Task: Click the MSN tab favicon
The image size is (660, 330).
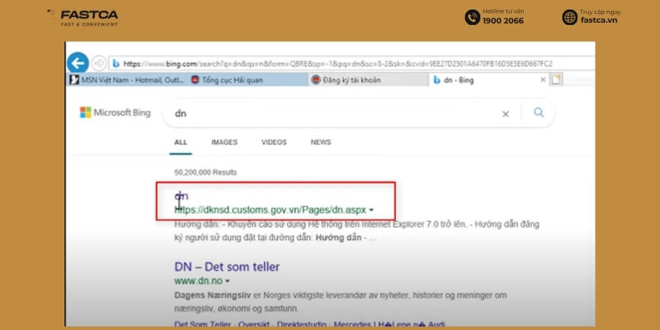Action: pos(75,79)
